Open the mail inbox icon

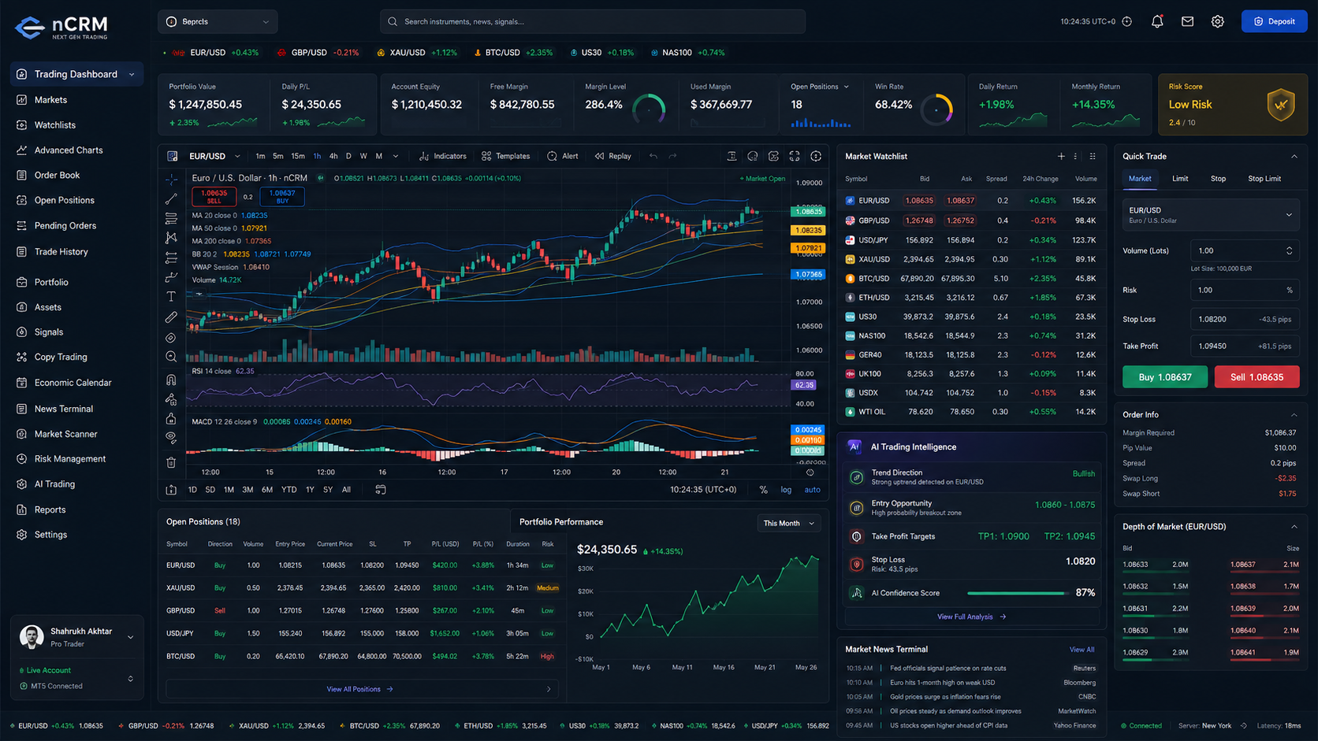pos(1187,22)
